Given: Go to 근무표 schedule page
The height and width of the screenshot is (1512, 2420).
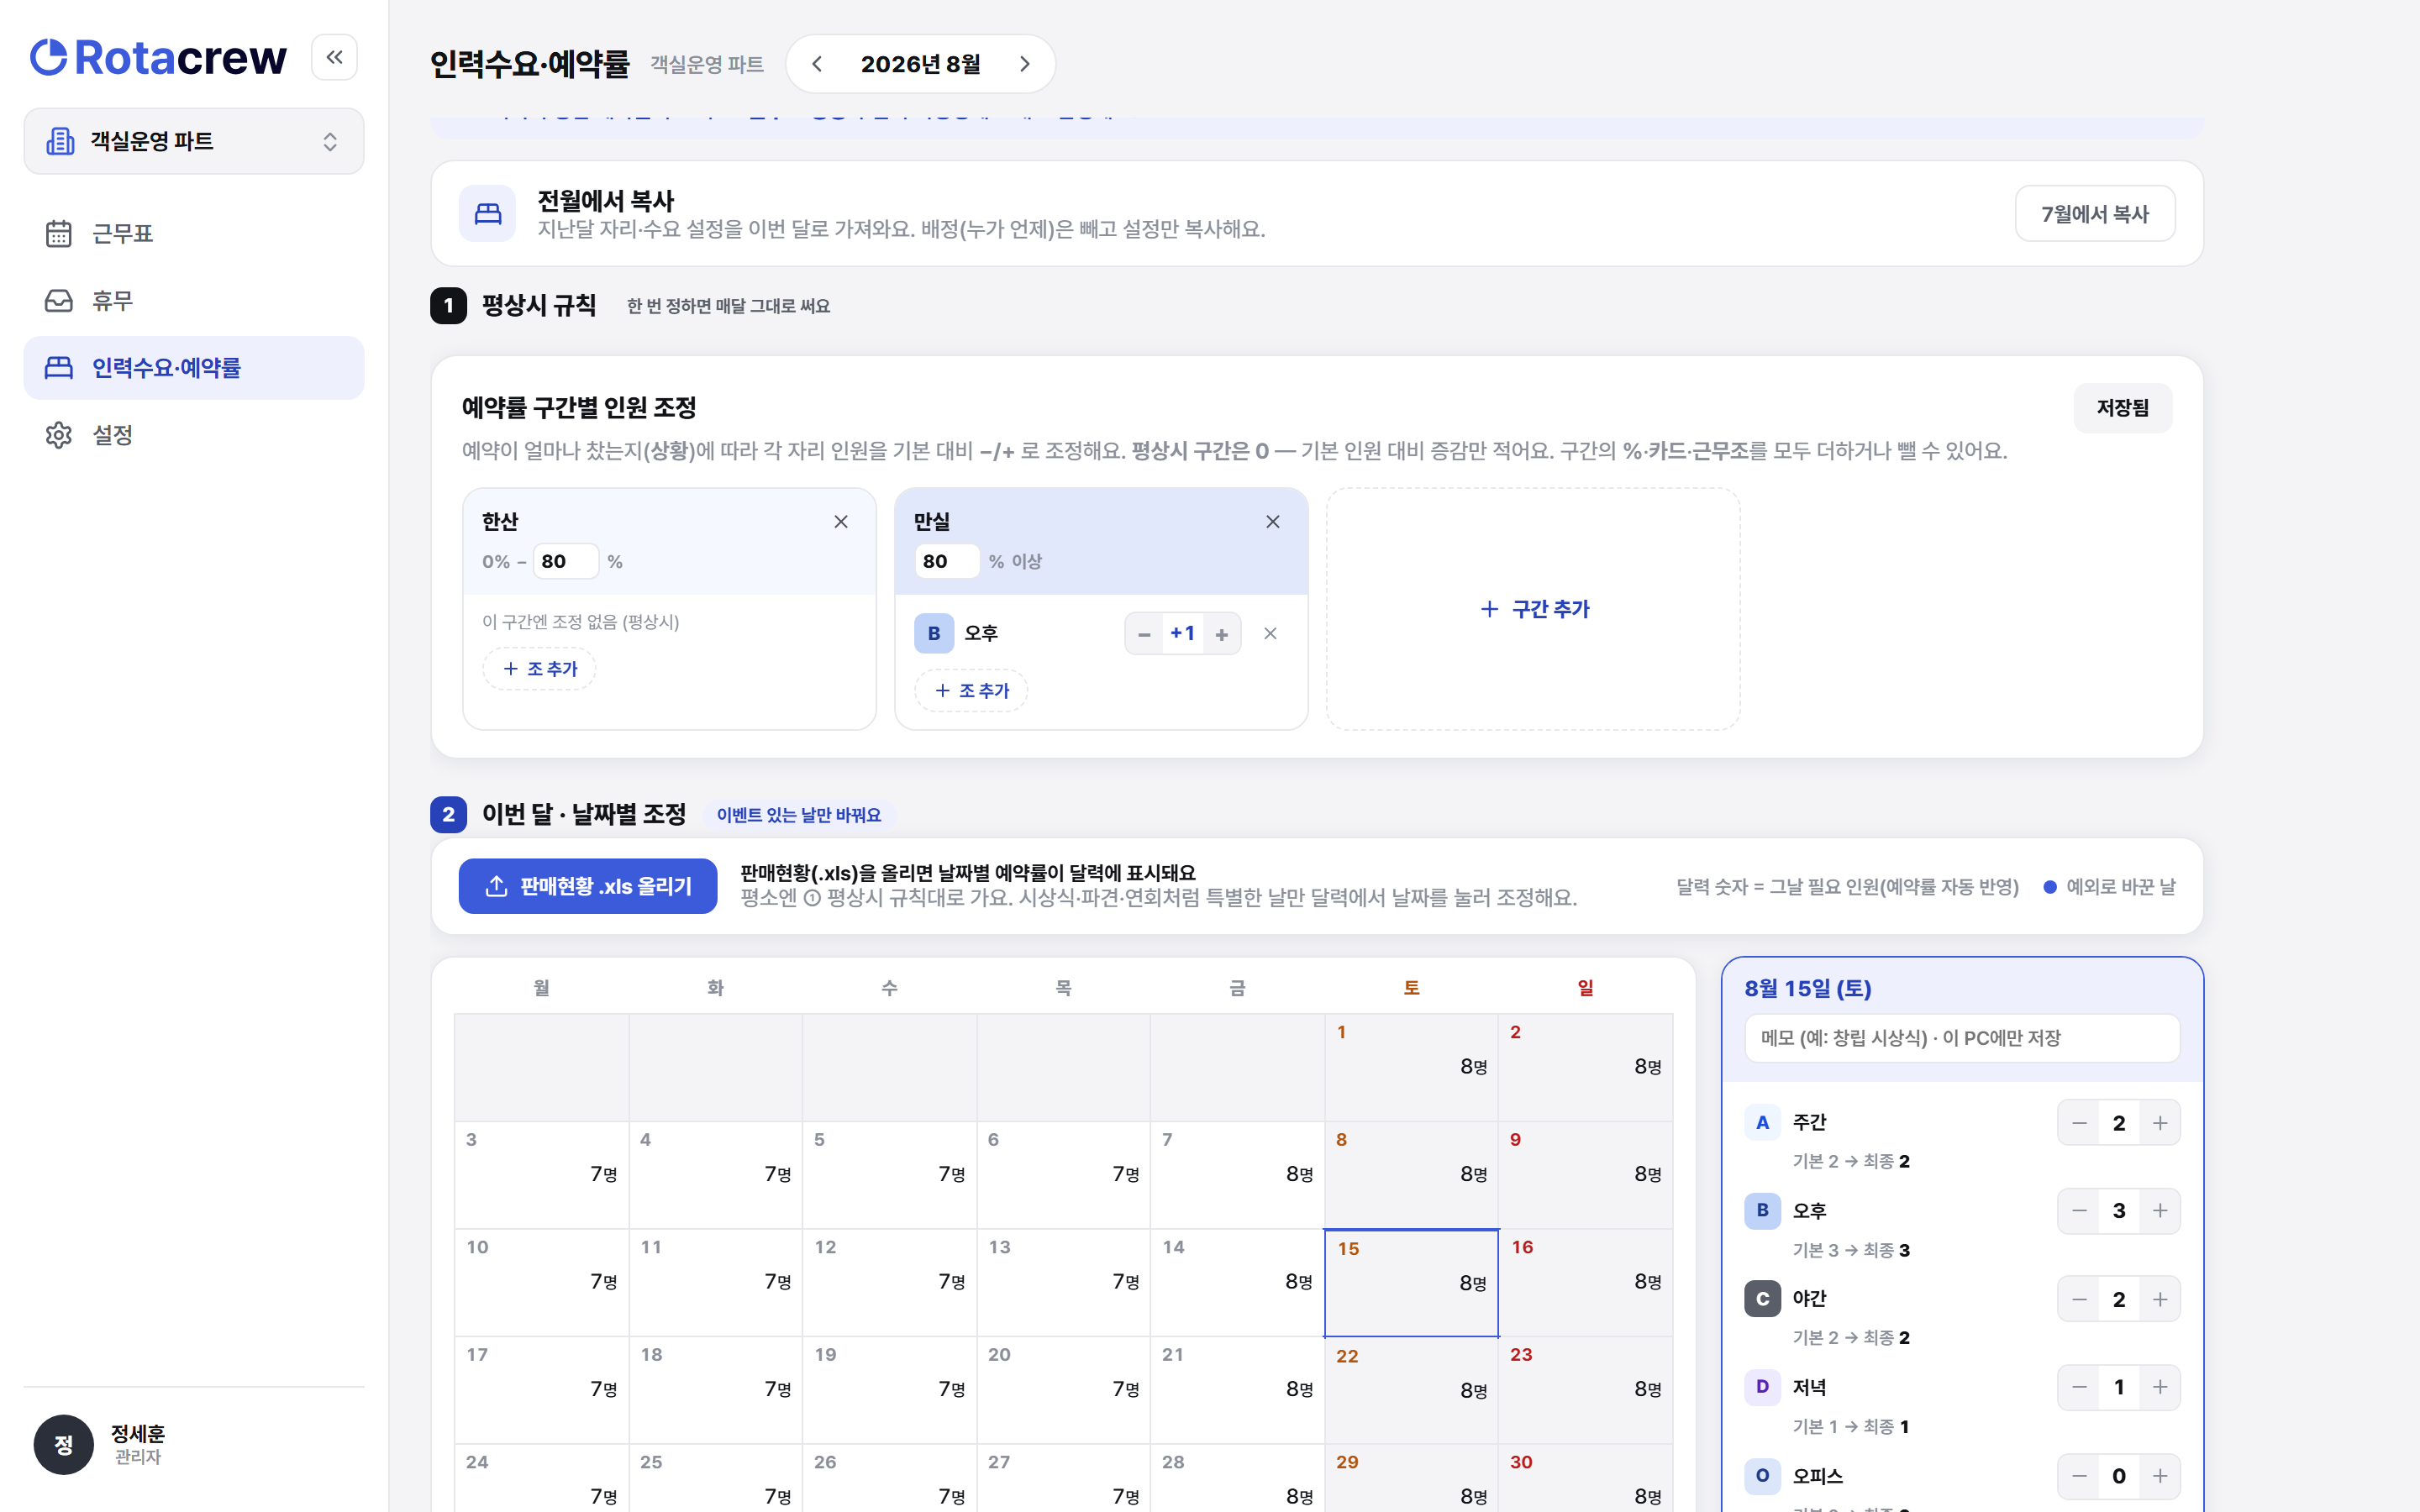Looking at the screenshot, I should tap(194, 233).
